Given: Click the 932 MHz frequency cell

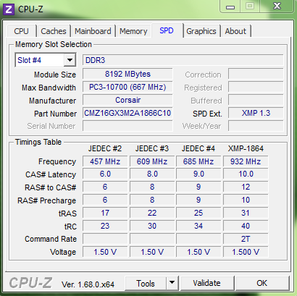Looking at the screenshot, I should [x=246, y=161].
